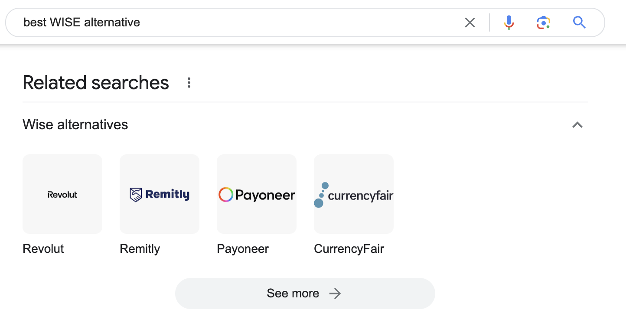626x319 pixels.
Task: Click the Related searches heading
Action: (96, 83)
